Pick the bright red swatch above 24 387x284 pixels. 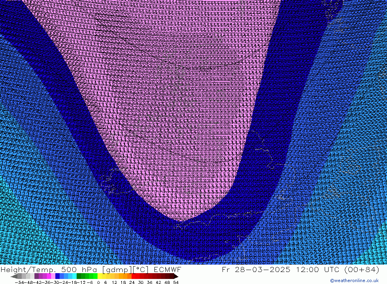tap(134, 276)
